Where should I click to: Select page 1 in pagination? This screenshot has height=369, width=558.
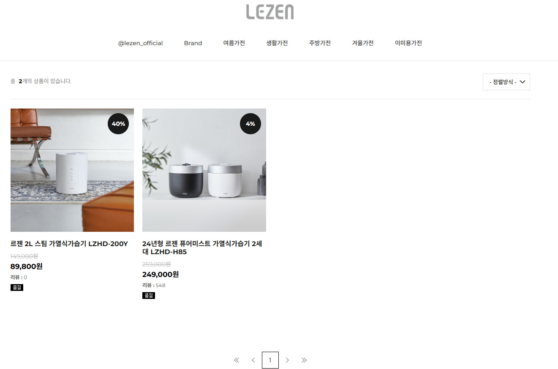[x=270, y=360]
